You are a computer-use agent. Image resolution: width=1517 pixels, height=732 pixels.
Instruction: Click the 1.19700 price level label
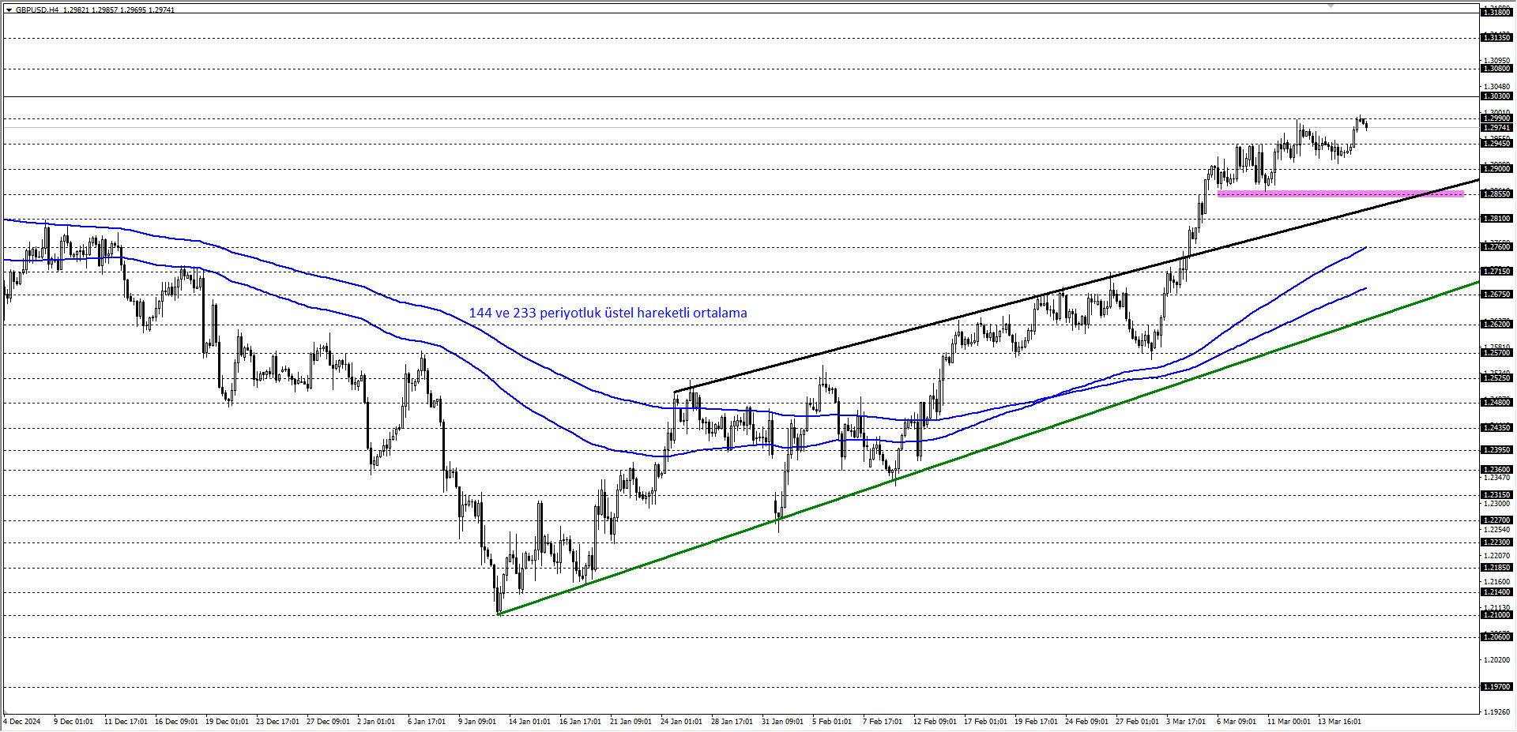(x=1496, y=687)
